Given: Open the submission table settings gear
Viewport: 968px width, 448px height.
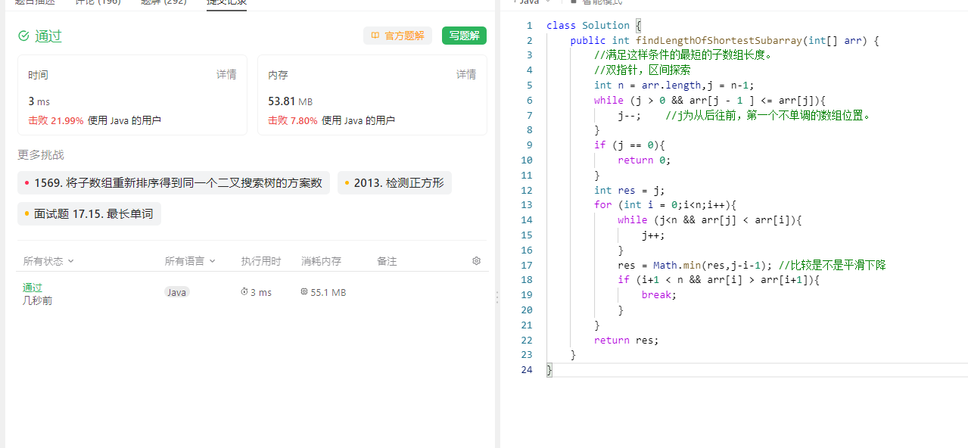Looking at the screenshot, I should (476, 261).
